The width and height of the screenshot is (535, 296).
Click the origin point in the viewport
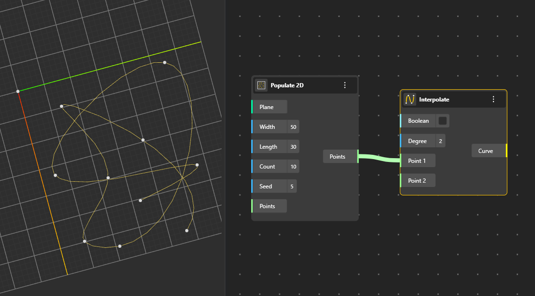(18, 91)
